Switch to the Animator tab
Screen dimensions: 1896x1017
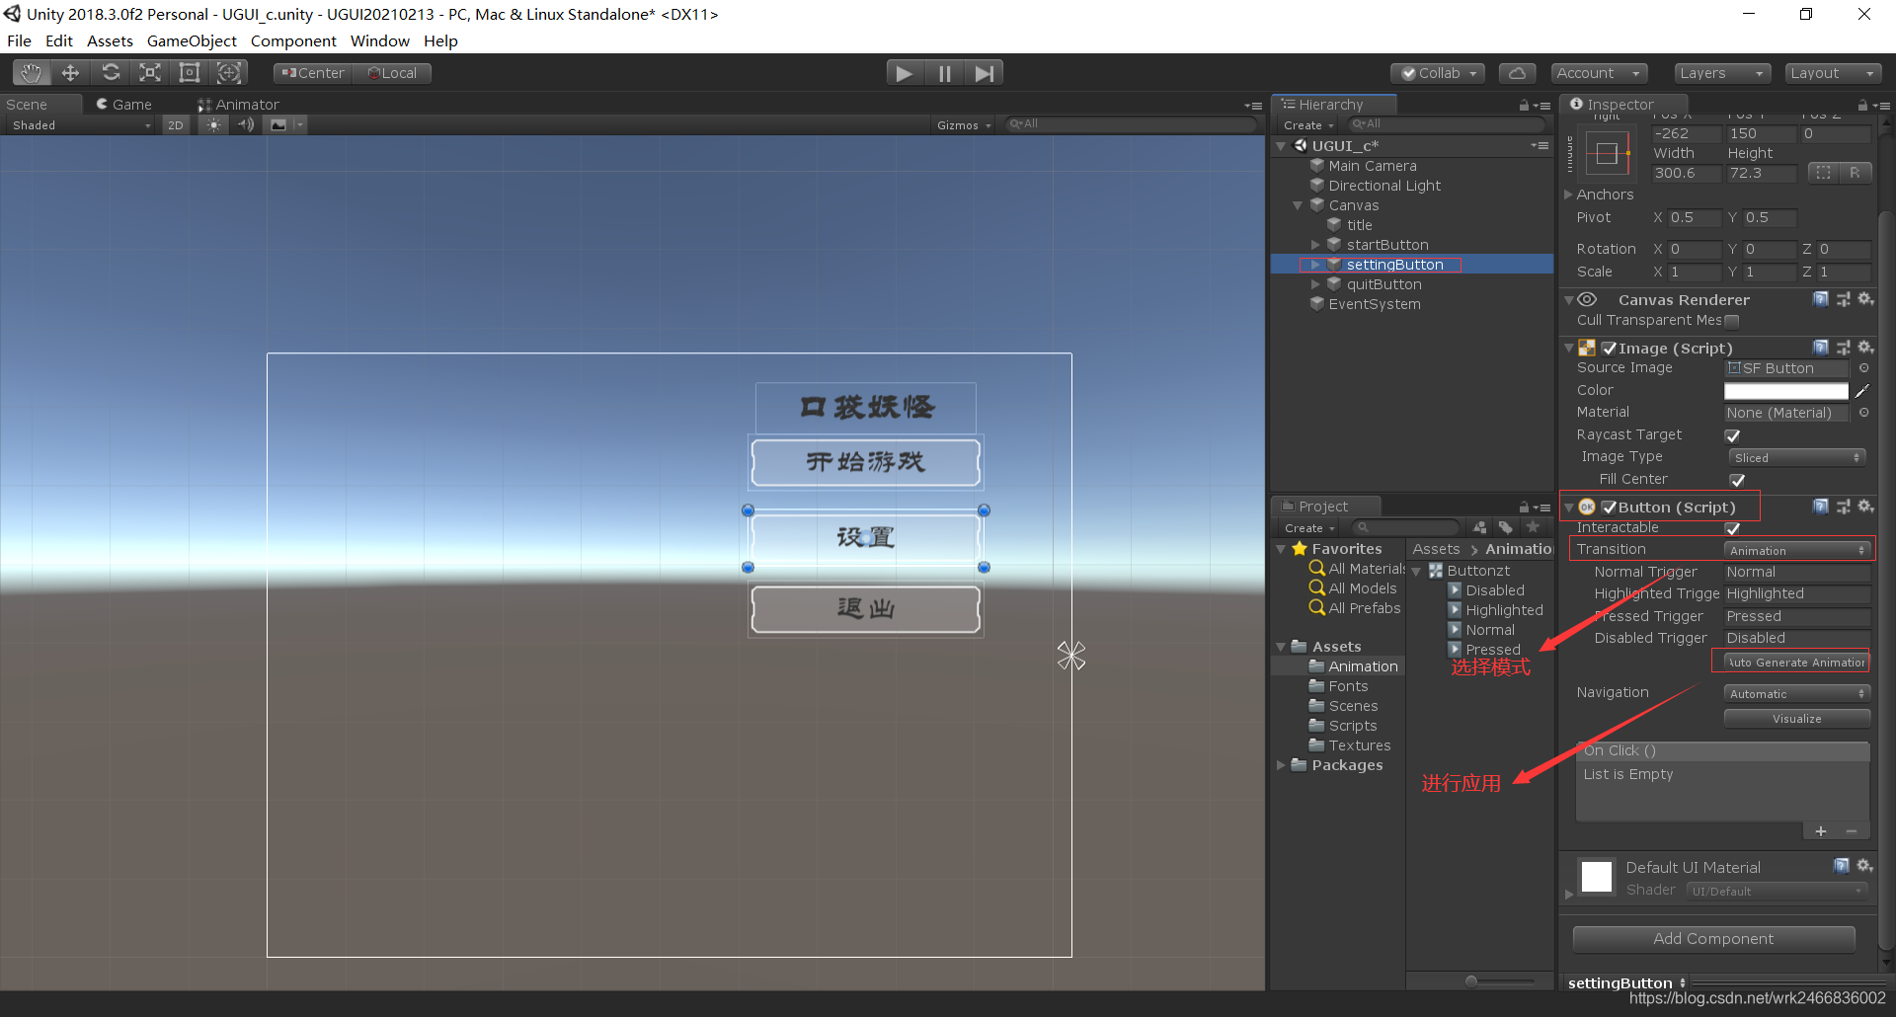[x=238, y=105]
